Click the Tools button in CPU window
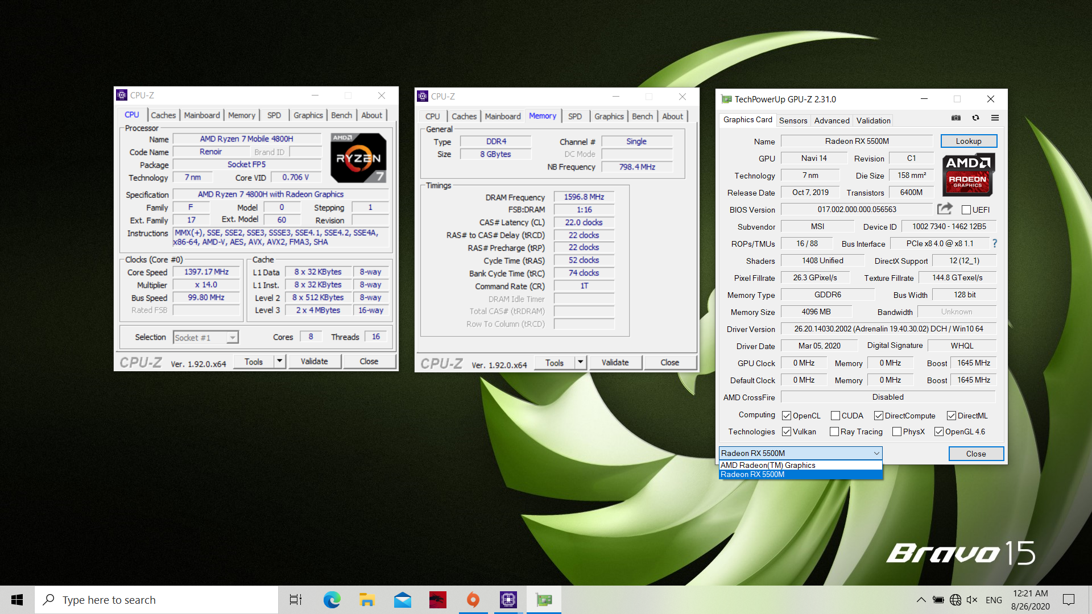The height and width of the screenshot is (614, 1092). pyautogui.click(x=254, y=361)
